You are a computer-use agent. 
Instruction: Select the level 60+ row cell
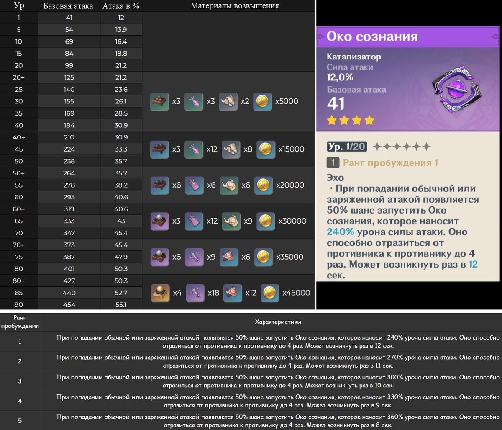(x=19, y=209)
